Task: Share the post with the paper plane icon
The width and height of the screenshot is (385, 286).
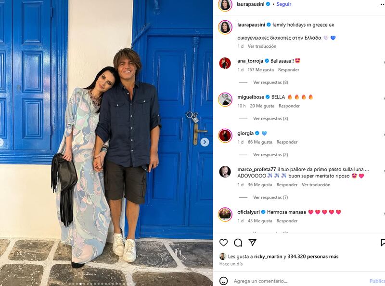Action: pos(252,243)
